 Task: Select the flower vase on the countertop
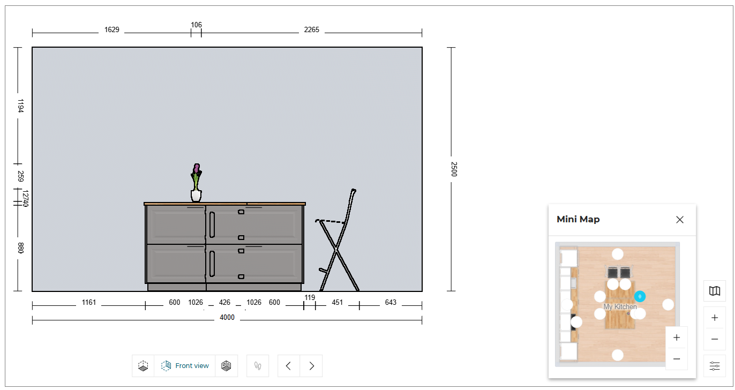click(196, 185)
